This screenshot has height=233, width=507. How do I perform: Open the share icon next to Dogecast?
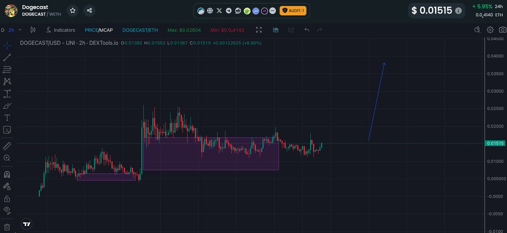[89, 11]
